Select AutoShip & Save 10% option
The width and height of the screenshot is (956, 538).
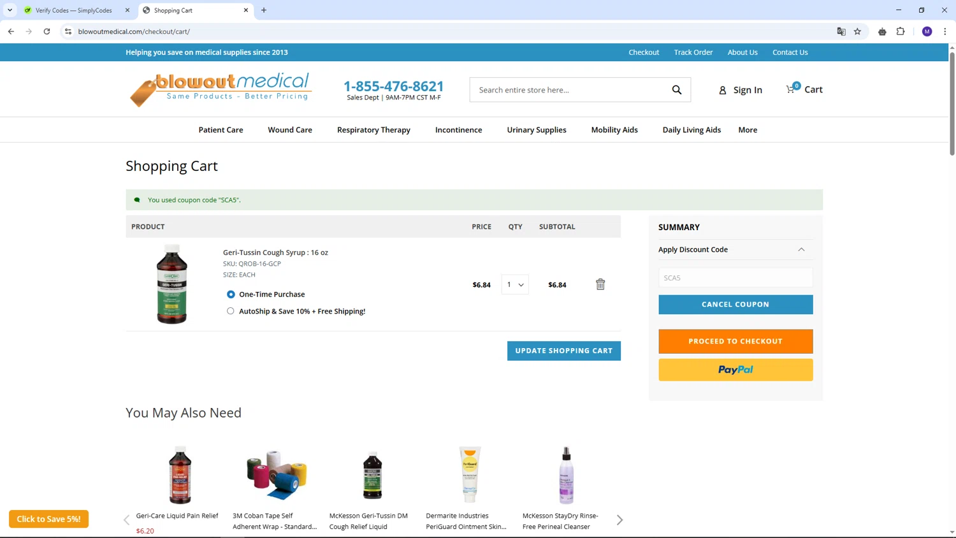(231, 311)
